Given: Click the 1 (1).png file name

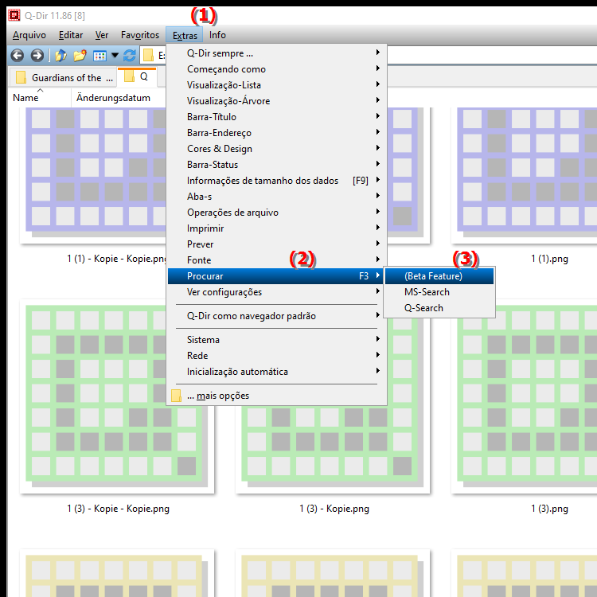Looking at the screenshot, I should tap(549, 259).
